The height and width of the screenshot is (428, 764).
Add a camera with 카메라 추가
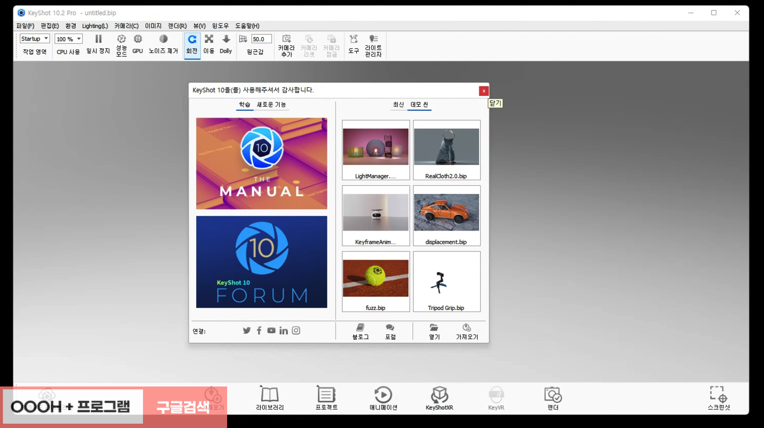point(286,45)
